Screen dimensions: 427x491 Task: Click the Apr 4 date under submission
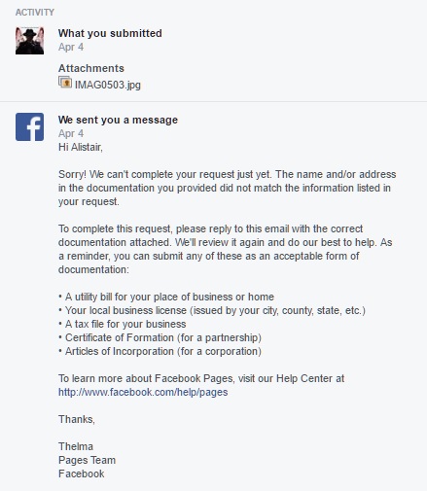click(71, 47)
